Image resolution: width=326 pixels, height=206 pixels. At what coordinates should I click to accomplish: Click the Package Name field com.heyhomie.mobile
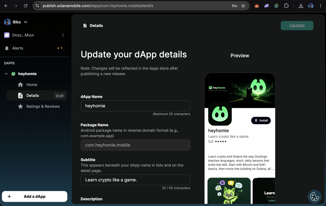135,145
